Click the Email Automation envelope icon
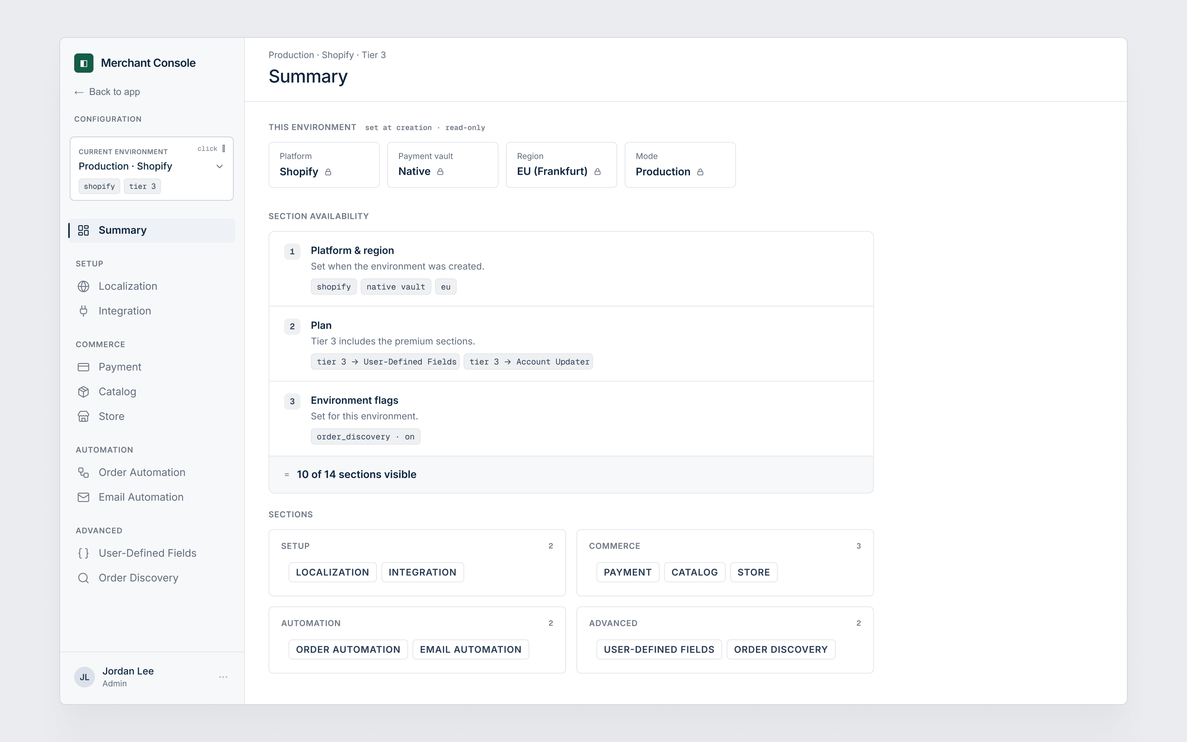The image size is (1187, 742). [83, 497]
